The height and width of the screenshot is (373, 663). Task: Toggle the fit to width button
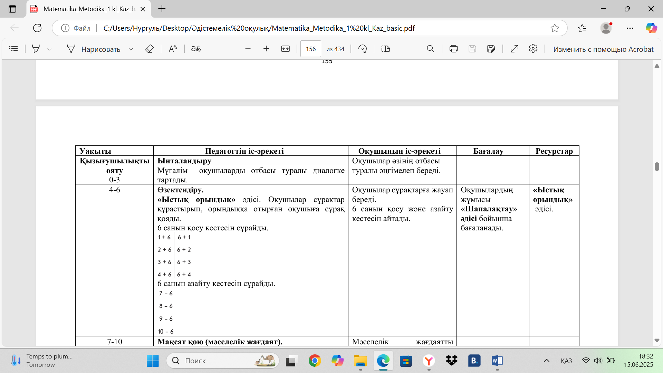285,49
